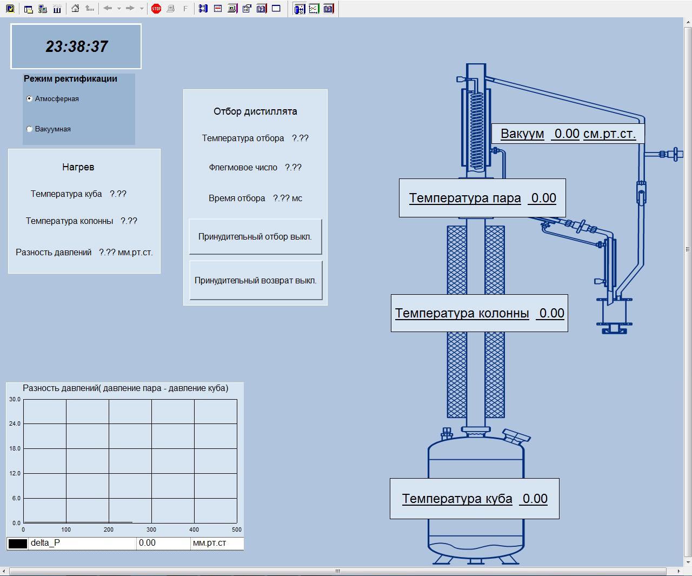Click the Флегмовое число value field
Viewport: 692px width, 576px height.
(293, 168)
